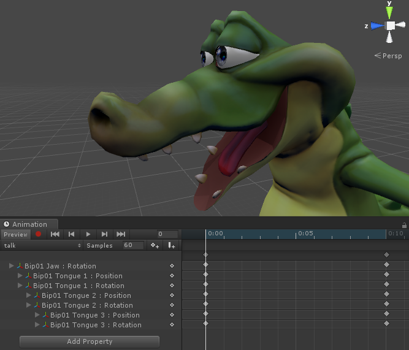Expand Bip01 Tongue 2 : Position property
Screen dimensions: 409x350
pos(29,295)
